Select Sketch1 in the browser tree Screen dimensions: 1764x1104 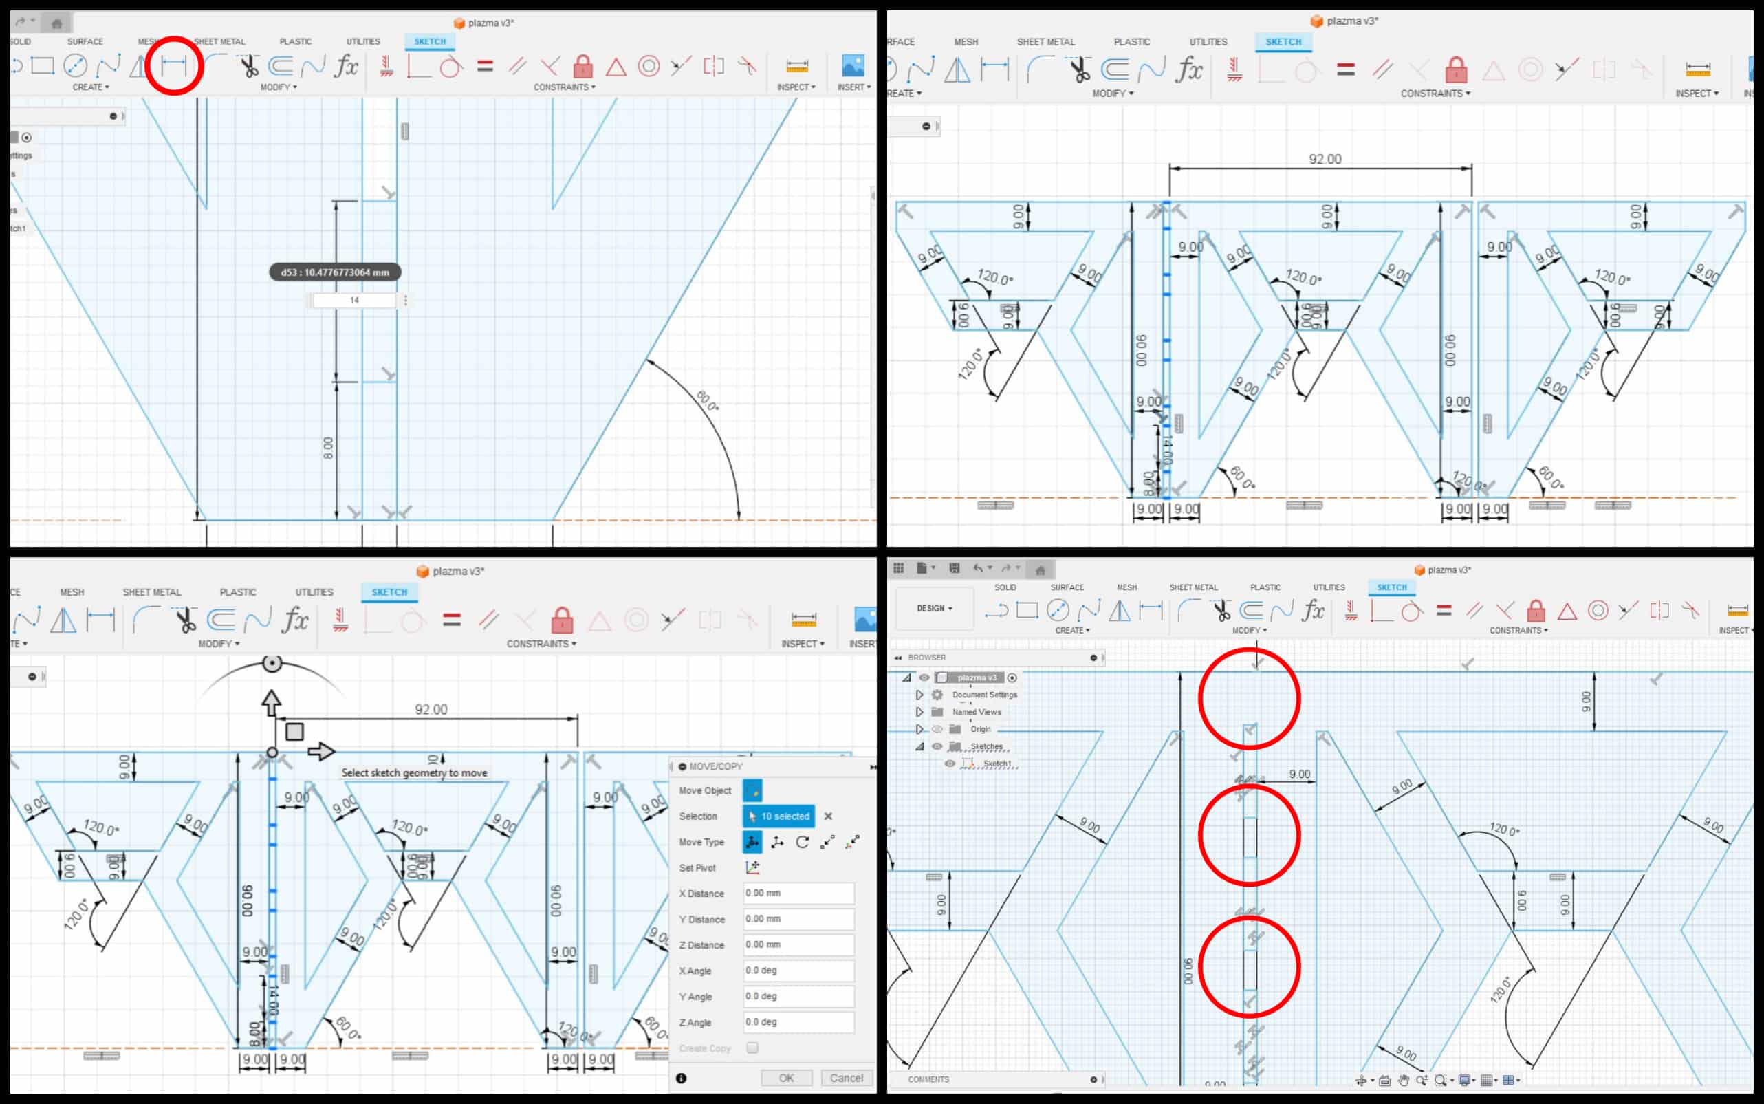997,764
